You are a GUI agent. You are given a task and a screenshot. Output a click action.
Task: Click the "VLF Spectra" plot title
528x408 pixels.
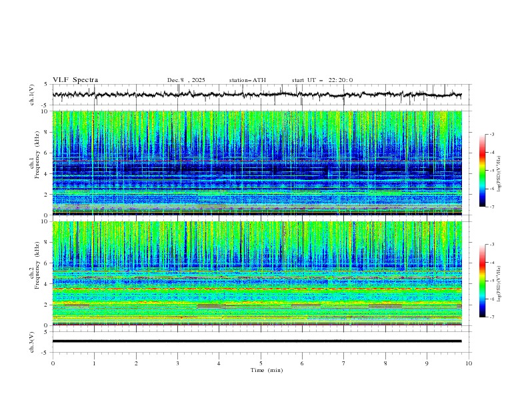(x=75, y=80)
